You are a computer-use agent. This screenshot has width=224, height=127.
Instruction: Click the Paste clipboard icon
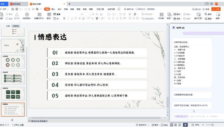click(x=2, y=14)
